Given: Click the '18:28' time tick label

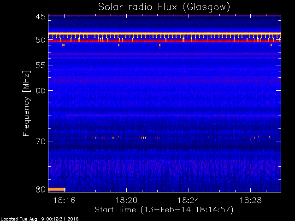Looking at the screenshot, I should point(250,200).
